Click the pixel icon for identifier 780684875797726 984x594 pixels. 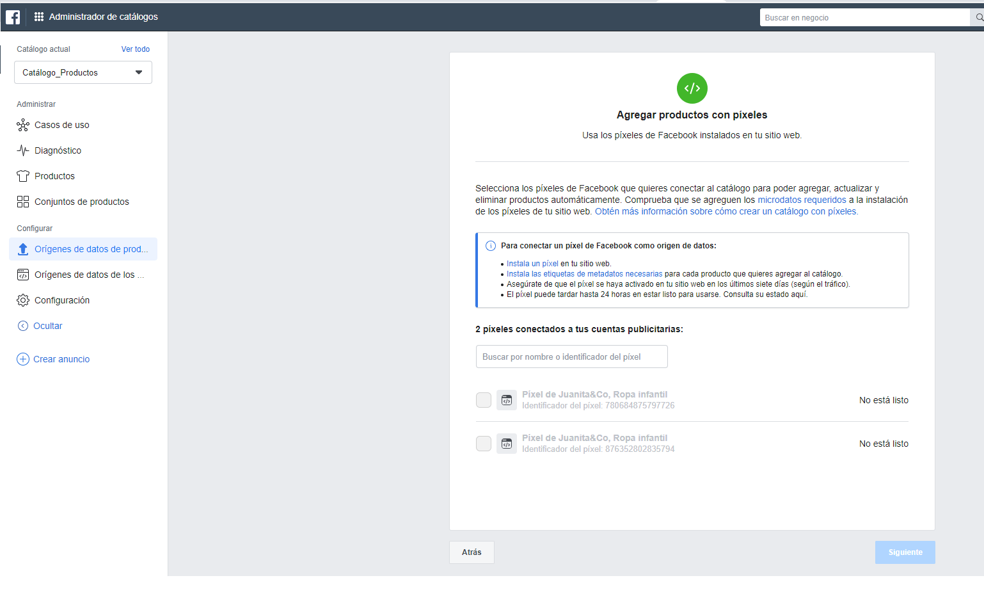click(x=507, y=400)
